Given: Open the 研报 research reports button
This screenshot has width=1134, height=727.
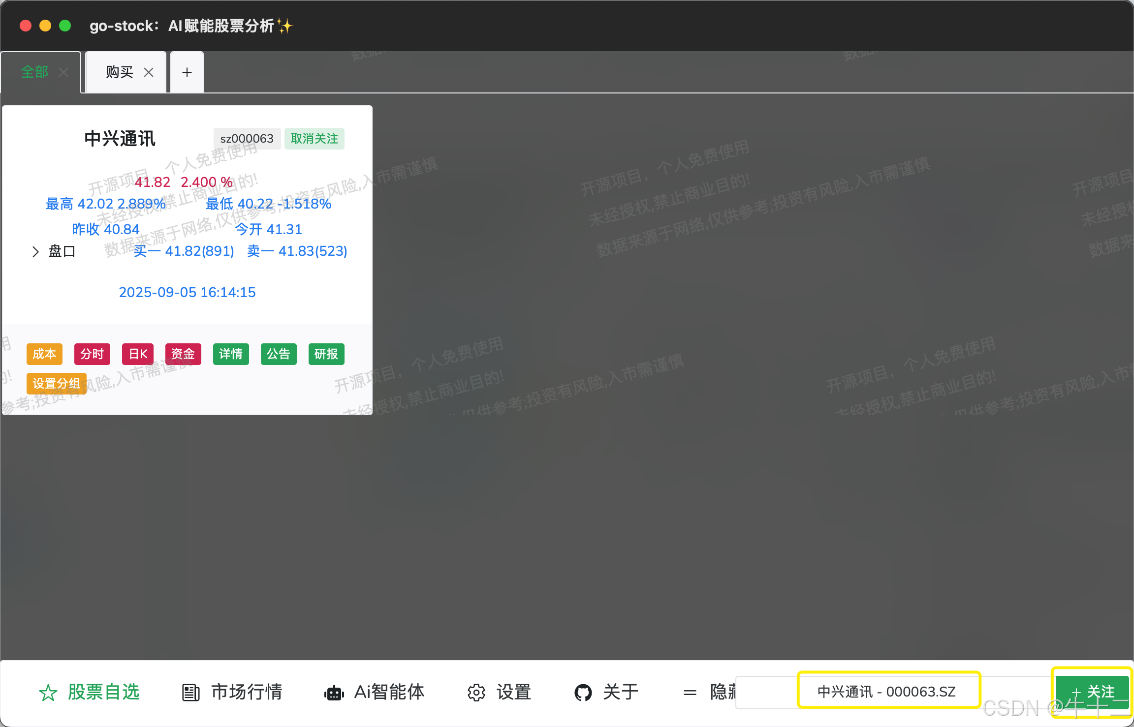Looking at the screenshot, I should coord(326,354).
